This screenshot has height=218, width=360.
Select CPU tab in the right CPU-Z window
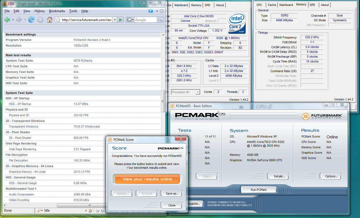[259, 5]
